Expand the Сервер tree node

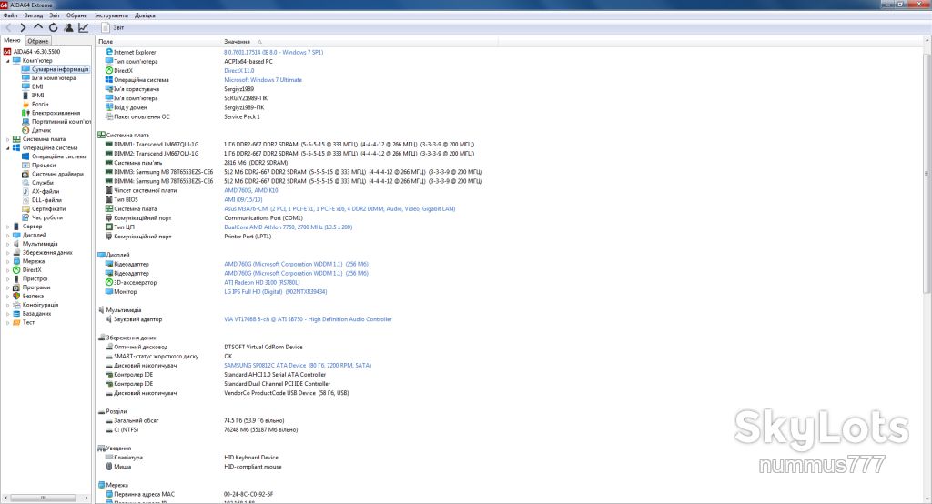7,227
